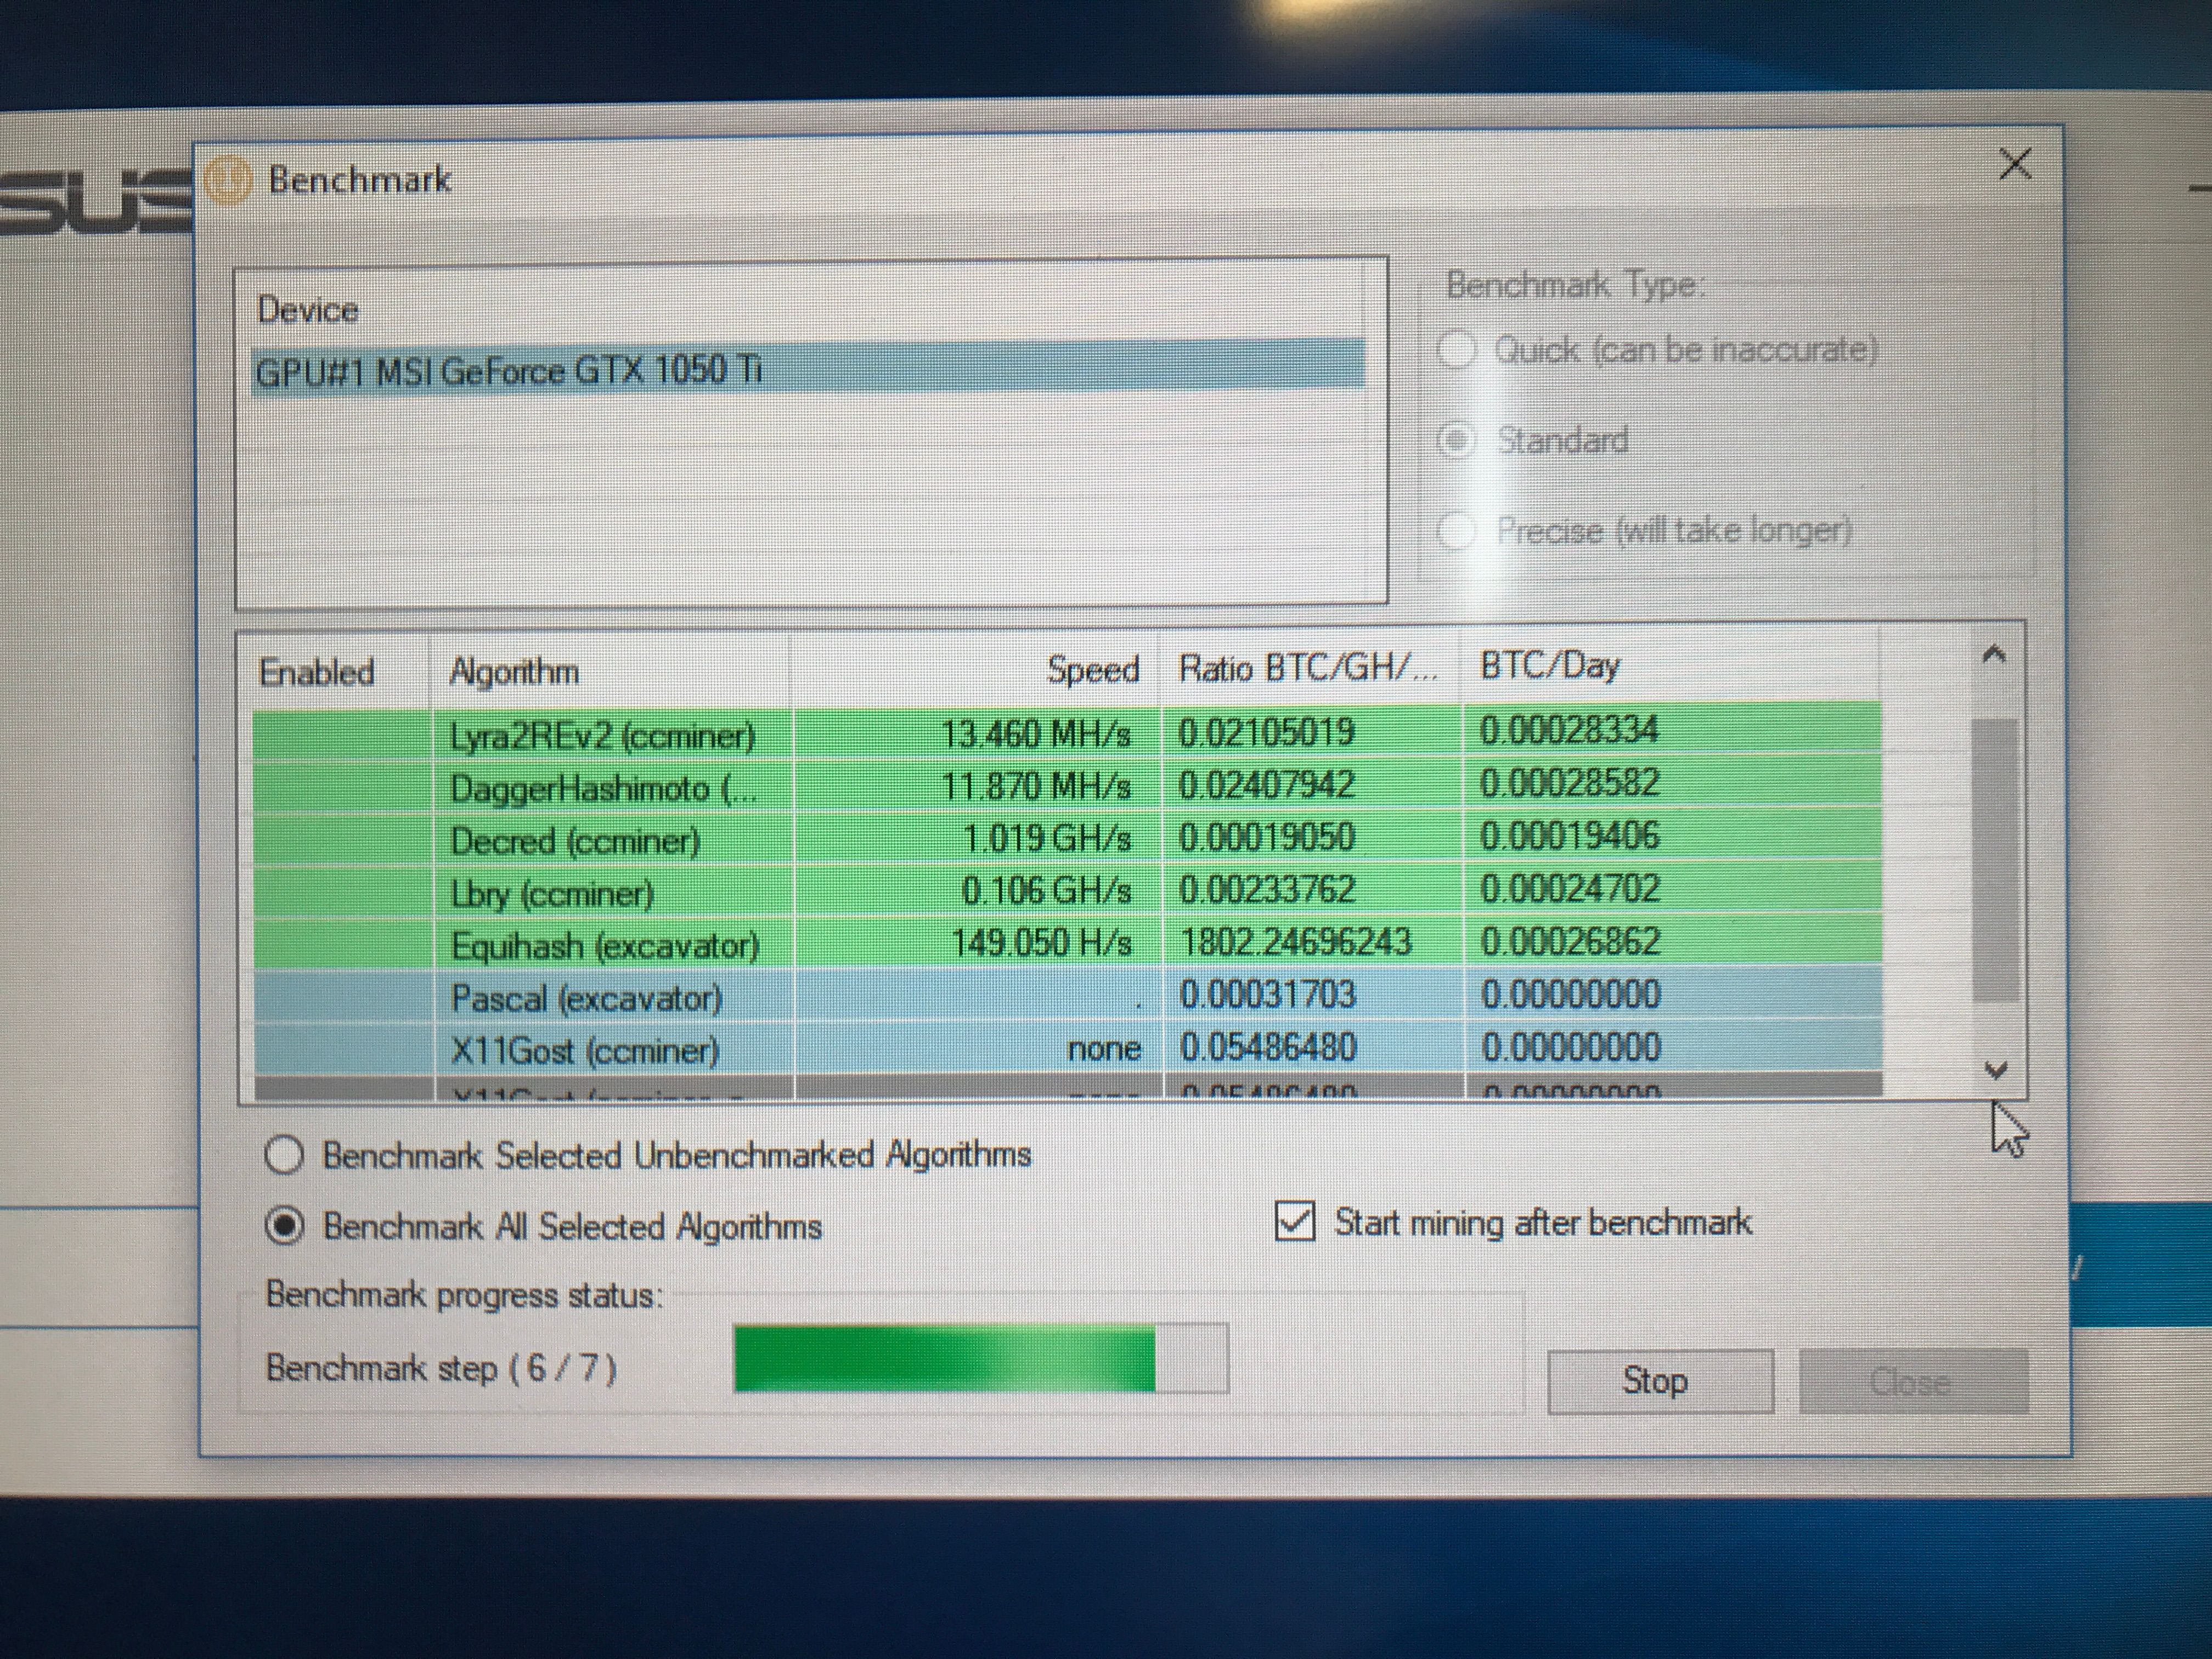Select the Lyra2REv2 (ccminer) row

coord(1067,733)
